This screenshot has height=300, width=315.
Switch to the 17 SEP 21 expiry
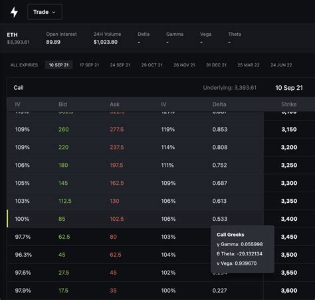click(x=89, y=65)
